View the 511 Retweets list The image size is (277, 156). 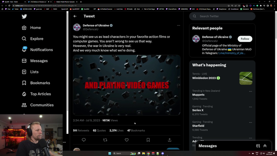[x=81, y=130]
